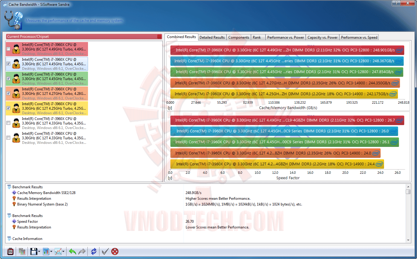This screenshot has height=259, width=417.
Task: Select the Cache/Memory Bandwidth SSE2/128 result row
Action: click(46, 193)
